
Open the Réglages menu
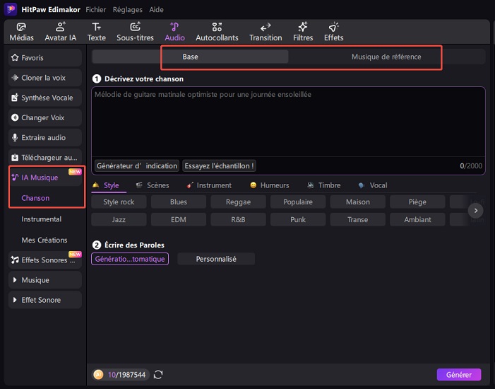point(127,10)
